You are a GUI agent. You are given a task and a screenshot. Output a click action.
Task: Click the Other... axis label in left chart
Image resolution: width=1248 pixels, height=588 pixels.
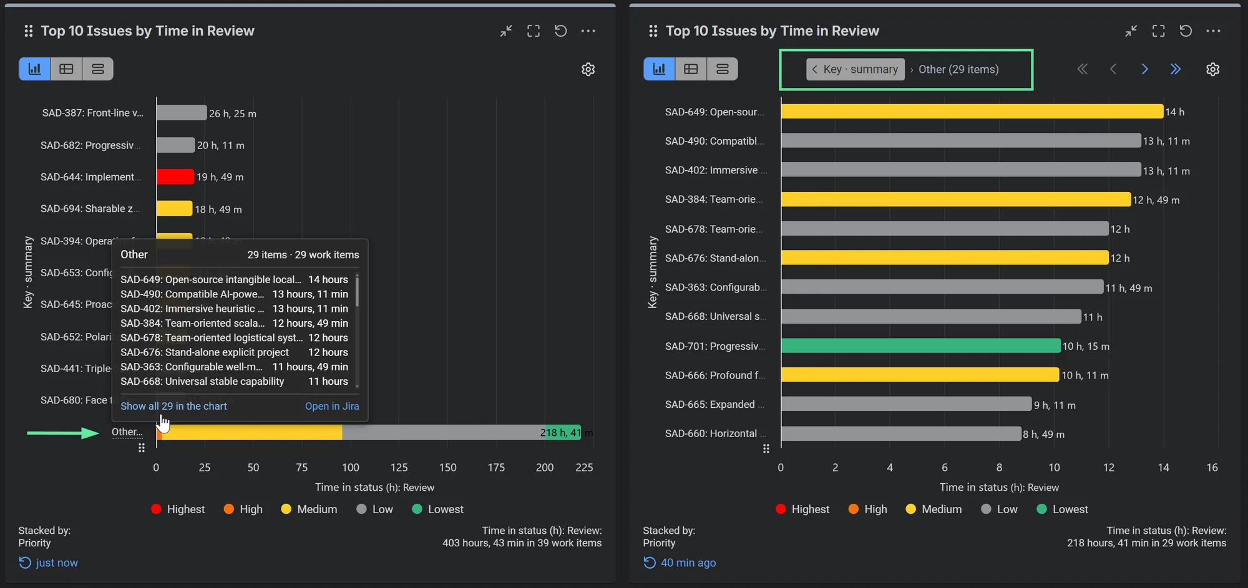(127, 431)
